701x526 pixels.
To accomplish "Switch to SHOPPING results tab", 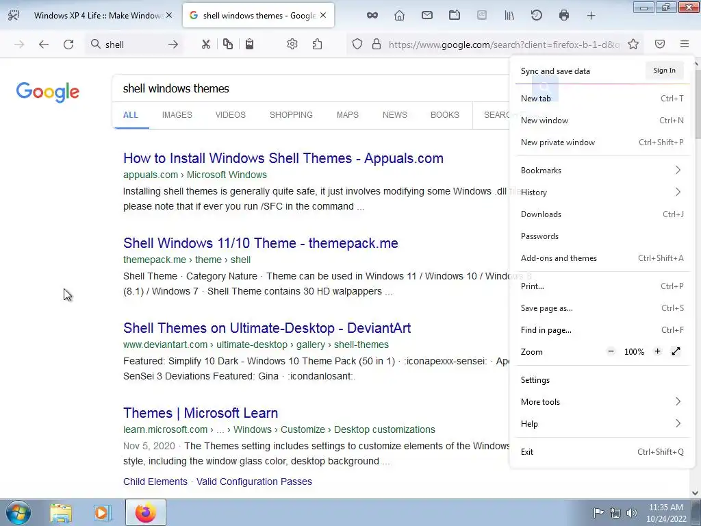I will coord(291,115).
